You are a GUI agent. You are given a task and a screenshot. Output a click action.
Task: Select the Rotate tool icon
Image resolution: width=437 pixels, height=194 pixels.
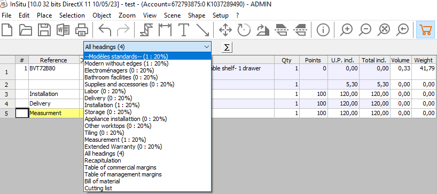(244, 29)
